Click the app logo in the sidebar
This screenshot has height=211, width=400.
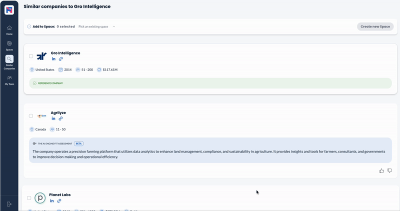click(x=9, y=9)
